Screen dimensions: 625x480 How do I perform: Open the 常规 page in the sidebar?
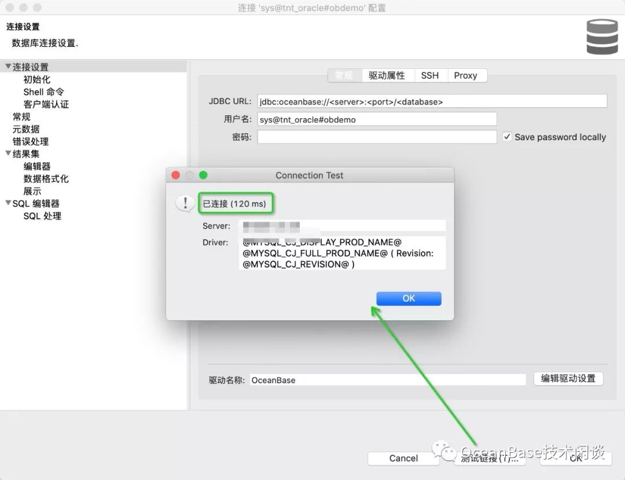pyautogui.click(x=21, y=116)
